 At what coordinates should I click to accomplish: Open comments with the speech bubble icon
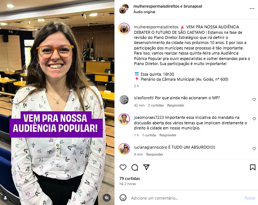coord(134,168)
